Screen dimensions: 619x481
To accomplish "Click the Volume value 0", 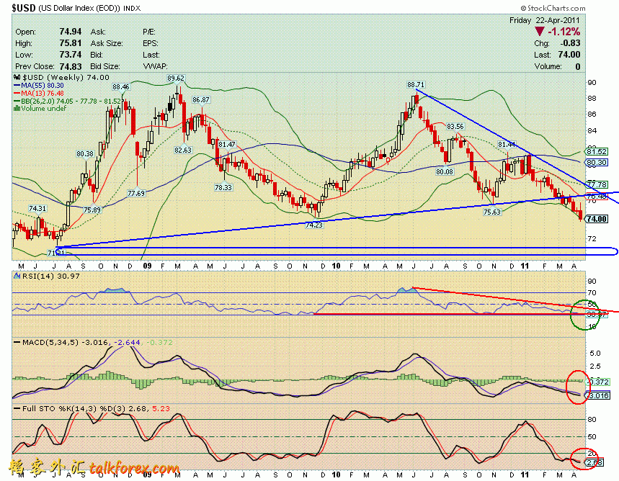I will coord(578,66).
